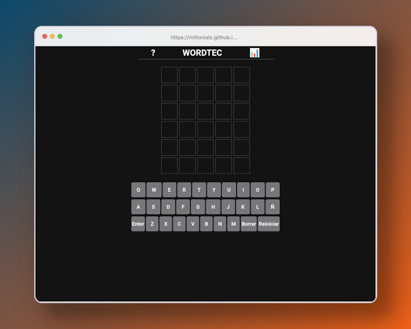Tap the V key

coord(193,224)
